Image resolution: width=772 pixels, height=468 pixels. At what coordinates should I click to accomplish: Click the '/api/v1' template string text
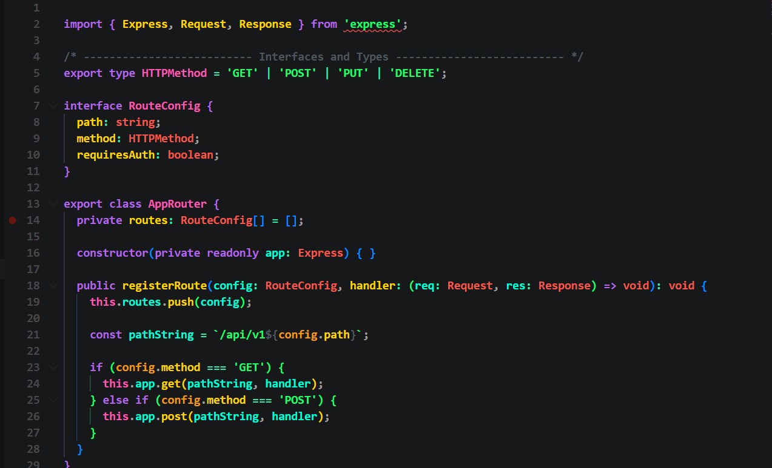(x=243, y=335)
